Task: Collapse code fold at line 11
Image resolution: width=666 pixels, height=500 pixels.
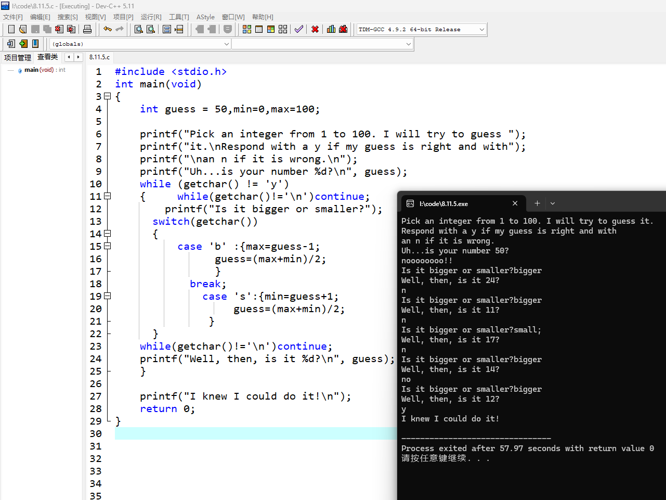Action: tap(108, 196)
